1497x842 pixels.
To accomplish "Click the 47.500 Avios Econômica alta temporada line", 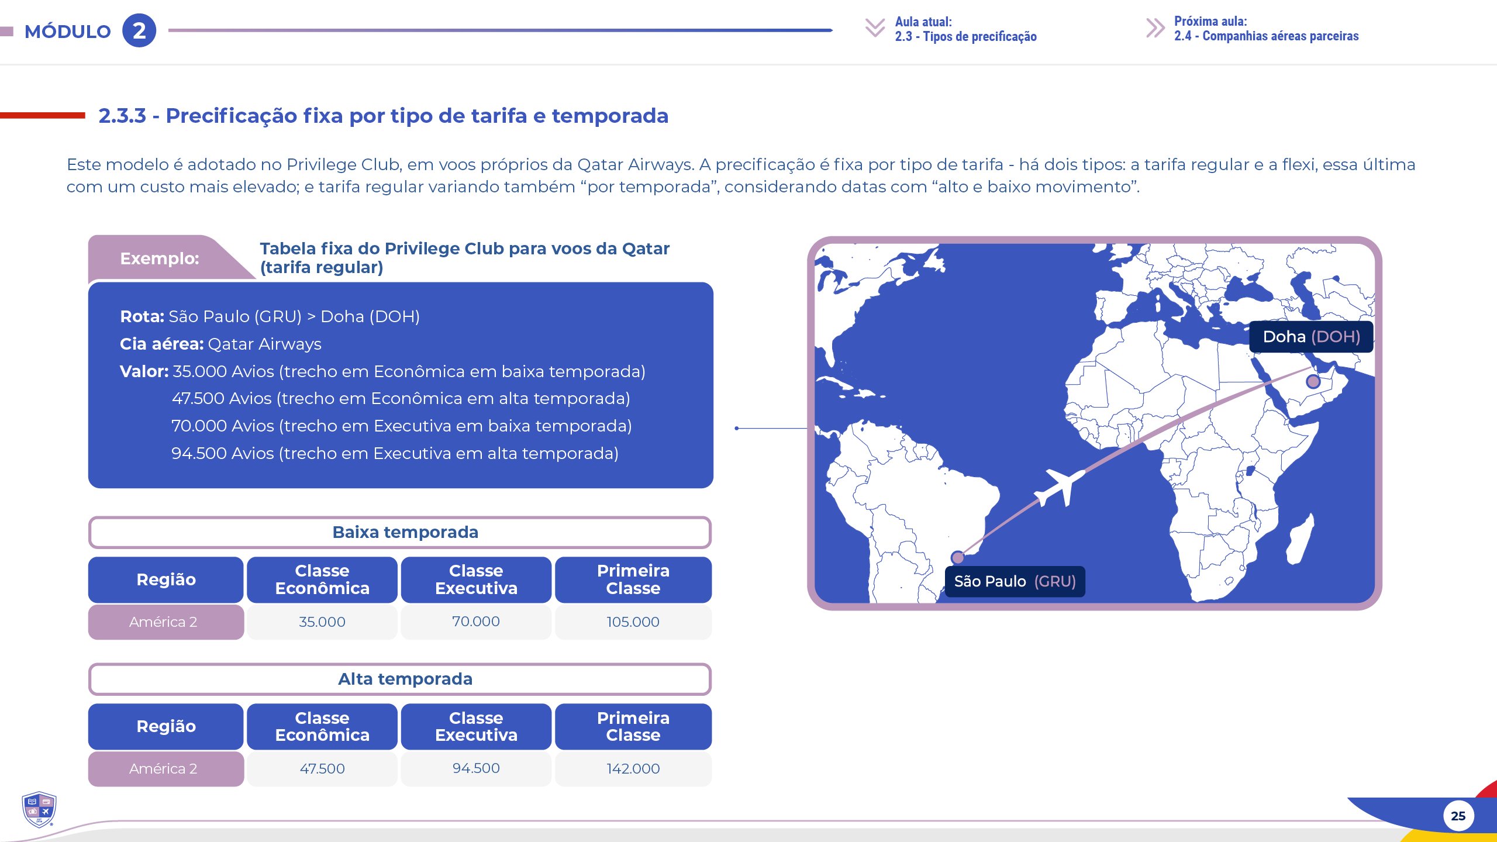I will coord(401,398).
